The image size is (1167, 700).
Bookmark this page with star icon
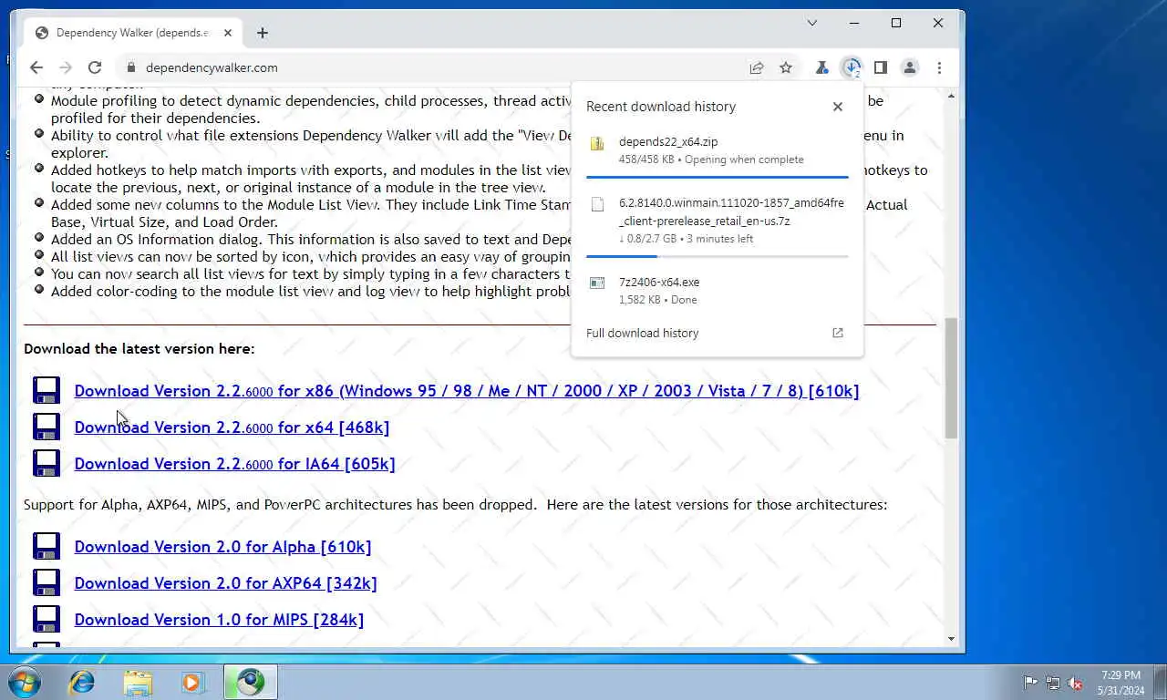point(785,67)
